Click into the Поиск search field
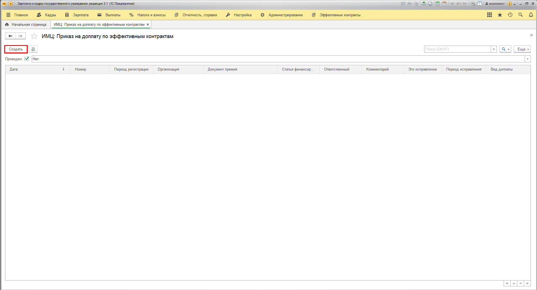Image resolution: width=537 pixels, height=290 pixels. [457, 49]
